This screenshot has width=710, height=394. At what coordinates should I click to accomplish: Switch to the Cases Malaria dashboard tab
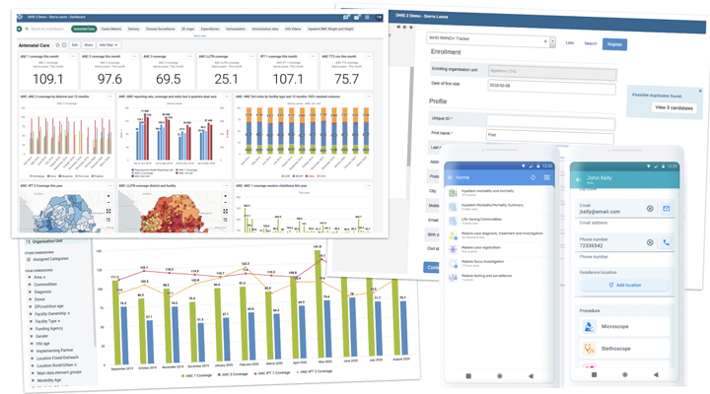pyautogui.click(x=111, y=30)
